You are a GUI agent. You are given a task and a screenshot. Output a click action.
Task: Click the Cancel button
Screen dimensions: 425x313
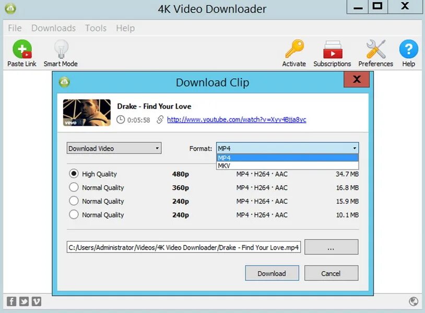tap(331, 273)
